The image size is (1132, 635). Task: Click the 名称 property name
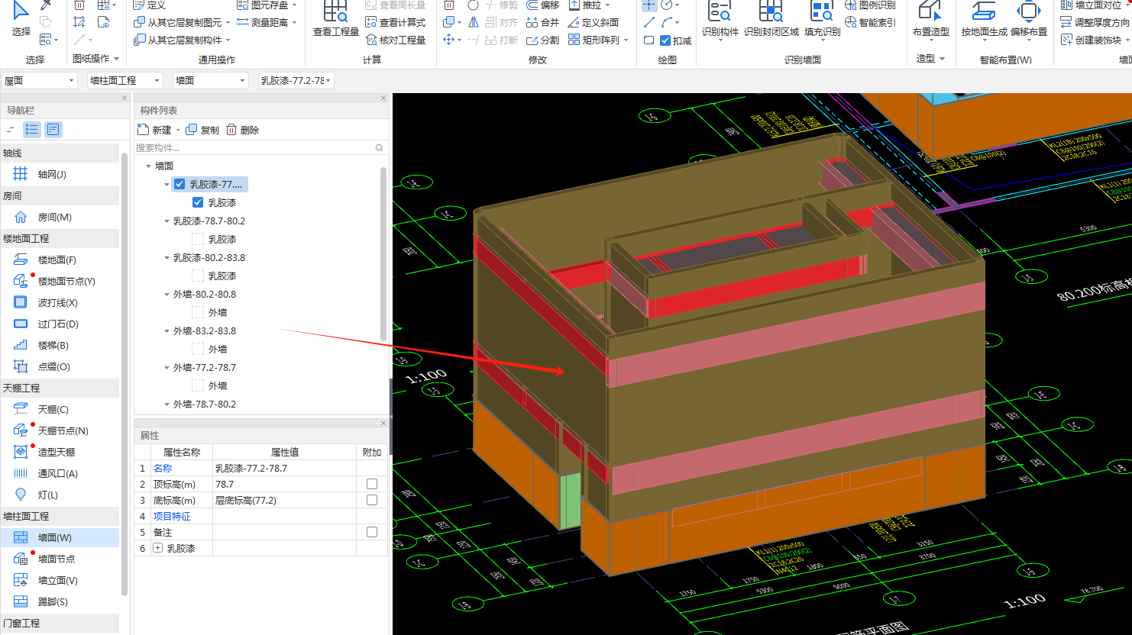[x=163, y=468]
